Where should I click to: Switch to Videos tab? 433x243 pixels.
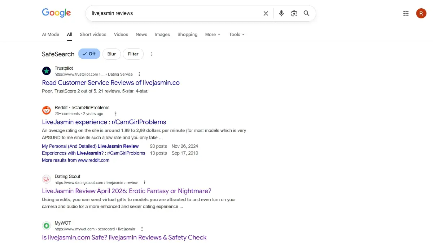(x=121, y=35)
